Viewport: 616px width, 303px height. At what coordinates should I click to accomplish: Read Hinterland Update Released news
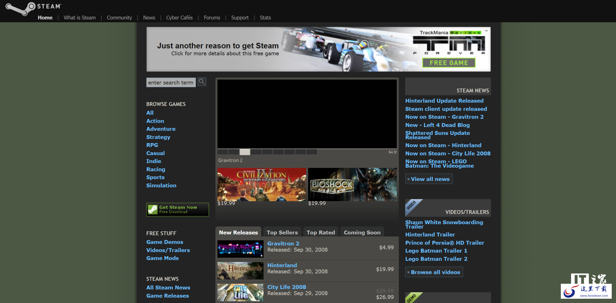coord(444,101)
